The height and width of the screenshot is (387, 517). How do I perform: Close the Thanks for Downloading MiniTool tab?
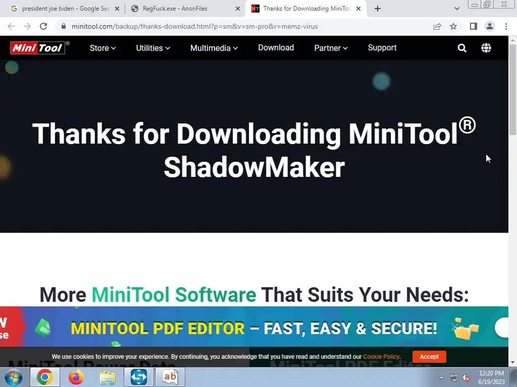click(x=358, y=9)
